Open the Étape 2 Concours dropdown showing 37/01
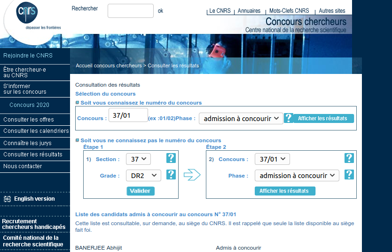Viewport: 392px width, 252px height. pos(272,159)
